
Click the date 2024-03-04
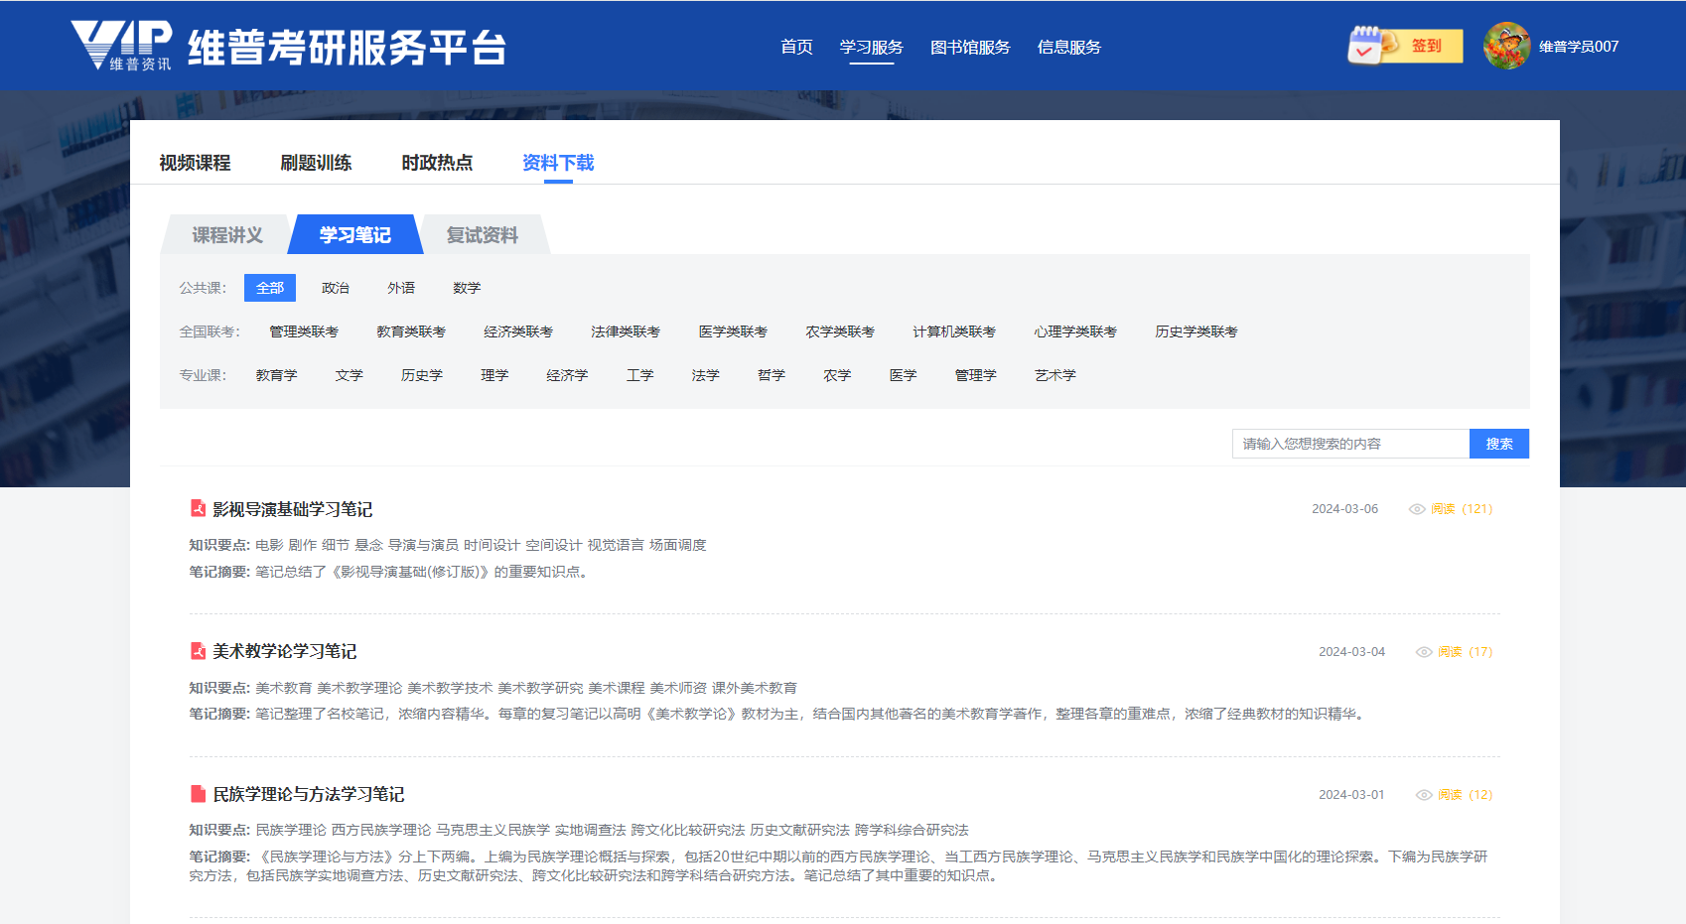[1352, 652]
